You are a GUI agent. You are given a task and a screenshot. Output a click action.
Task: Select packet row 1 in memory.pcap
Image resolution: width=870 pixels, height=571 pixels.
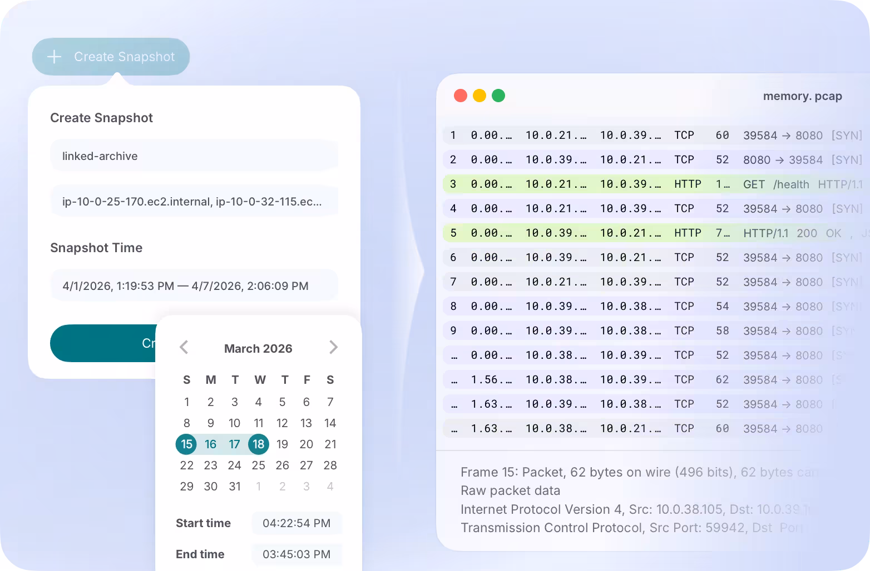point(656,135)
